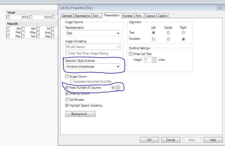
Task: Select Center alignment for Numbers
Action: 168,39
